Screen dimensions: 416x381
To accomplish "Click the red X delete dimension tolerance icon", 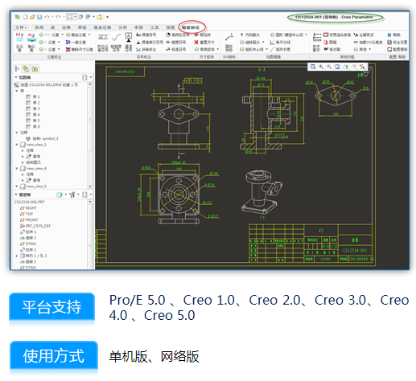I will click(68, 49).
